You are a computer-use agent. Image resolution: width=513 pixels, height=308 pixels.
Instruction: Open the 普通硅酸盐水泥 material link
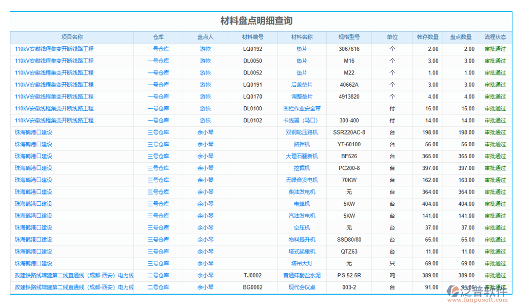click(x=303, y=275)
